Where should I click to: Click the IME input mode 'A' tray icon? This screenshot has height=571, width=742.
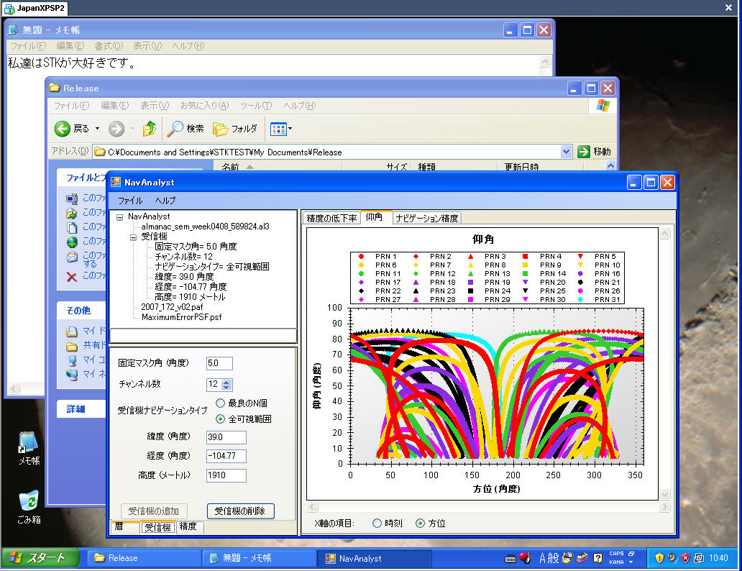click(x=542, y=558)
